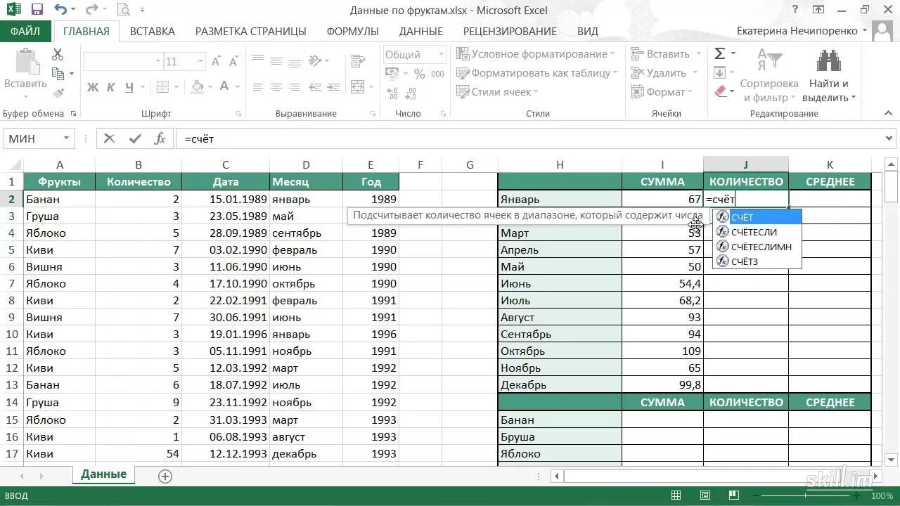Open the fill color bucket

tap(198, 87)
